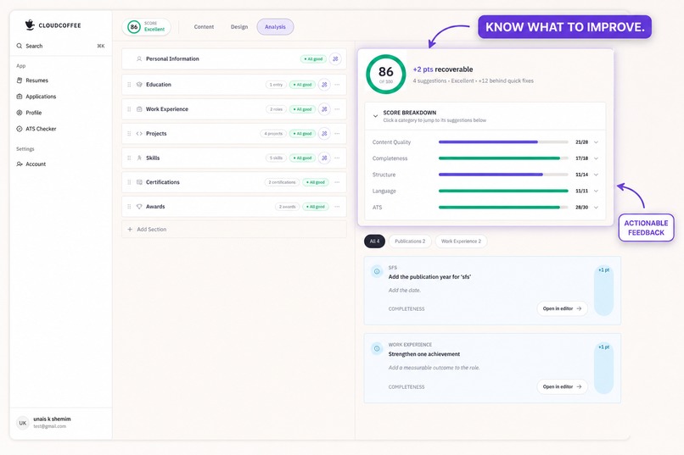
Task: Expand the ATS category chevron
Action: tap(596, 208)
